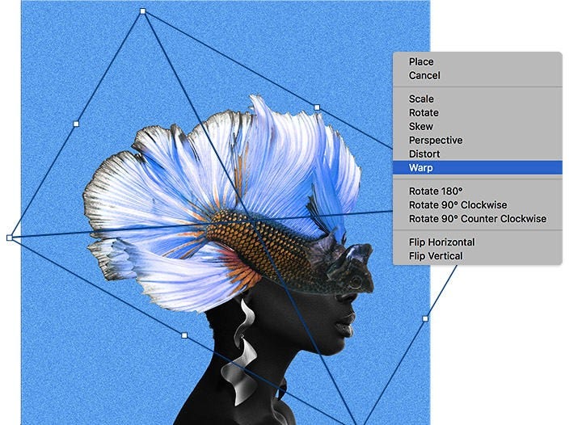
Task: Select the Rotate transform option
Action: pyautogui.click(x=478, y=112)
